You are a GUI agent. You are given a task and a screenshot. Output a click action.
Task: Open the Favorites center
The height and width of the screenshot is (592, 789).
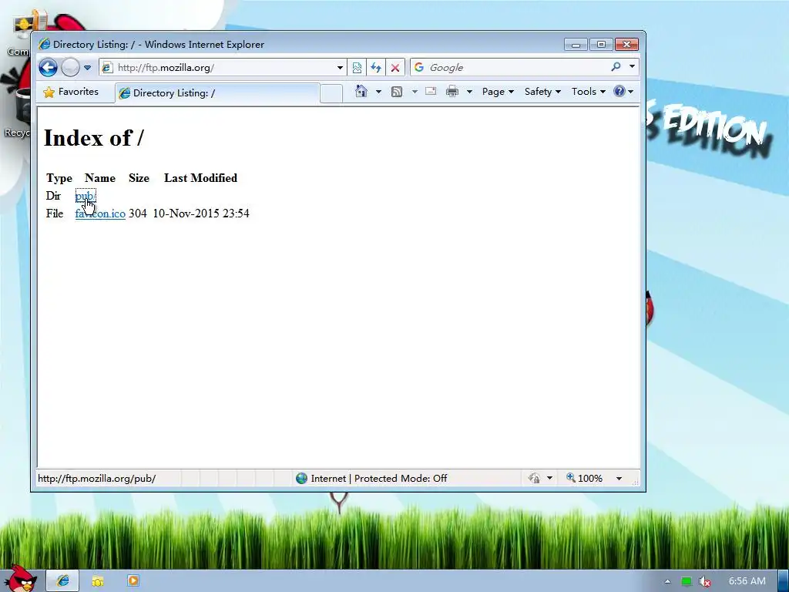(x=71, y=92)
